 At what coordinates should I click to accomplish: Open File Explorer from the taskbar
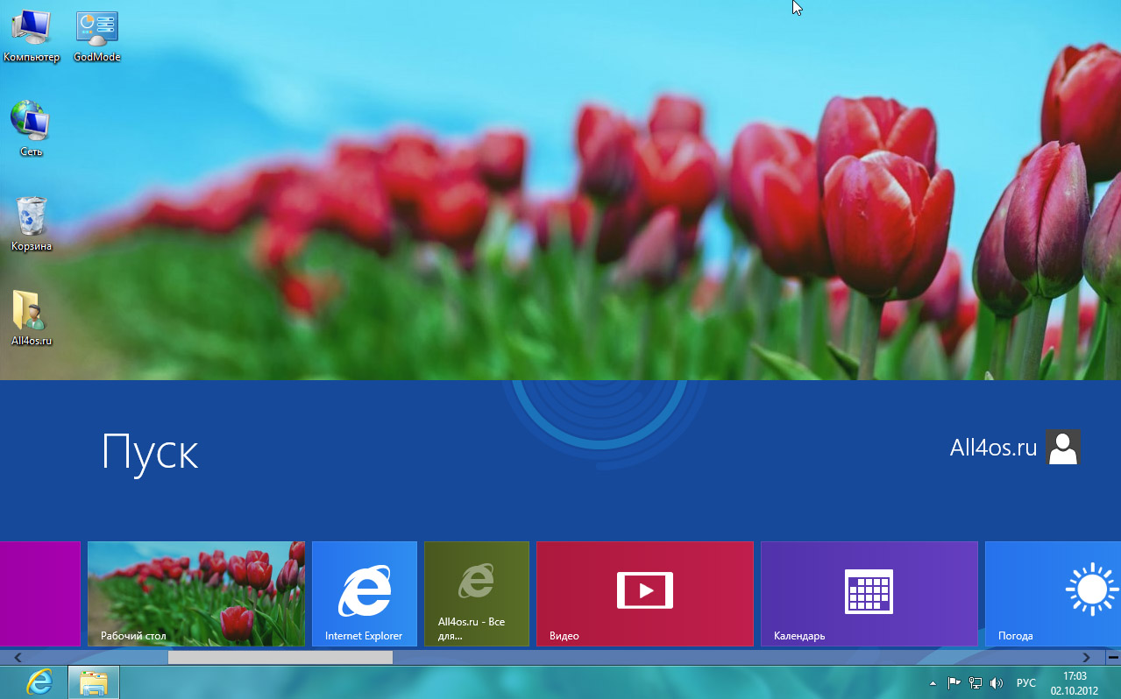click(x=94, y=681)
